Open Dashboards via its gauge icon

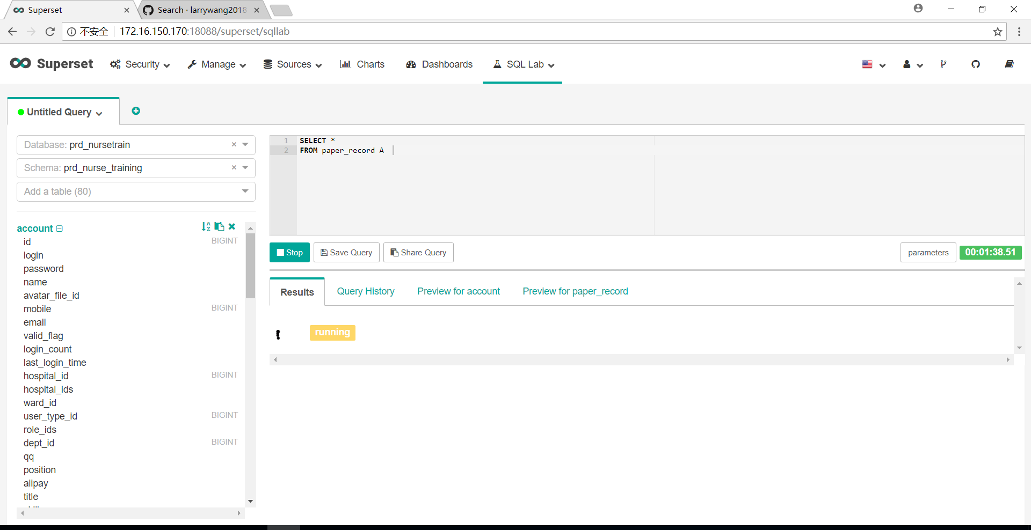pyautogui.click(x=411, y=64)
